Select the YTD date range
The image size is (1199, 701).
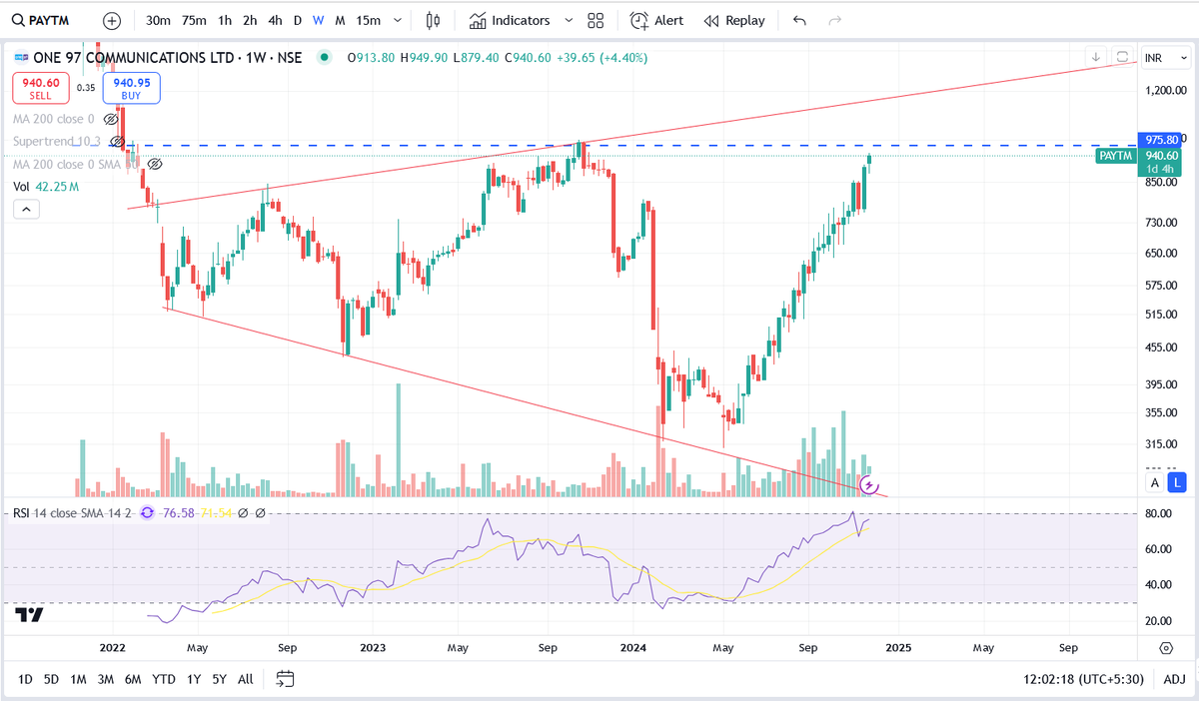[x=164, y=679]
